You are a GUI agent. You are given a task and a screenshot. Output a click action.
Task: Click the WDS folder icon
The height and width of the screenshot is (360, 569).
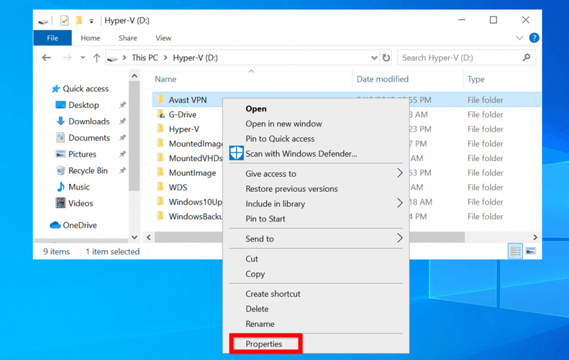pyautogui.click(x=161, y=187)
